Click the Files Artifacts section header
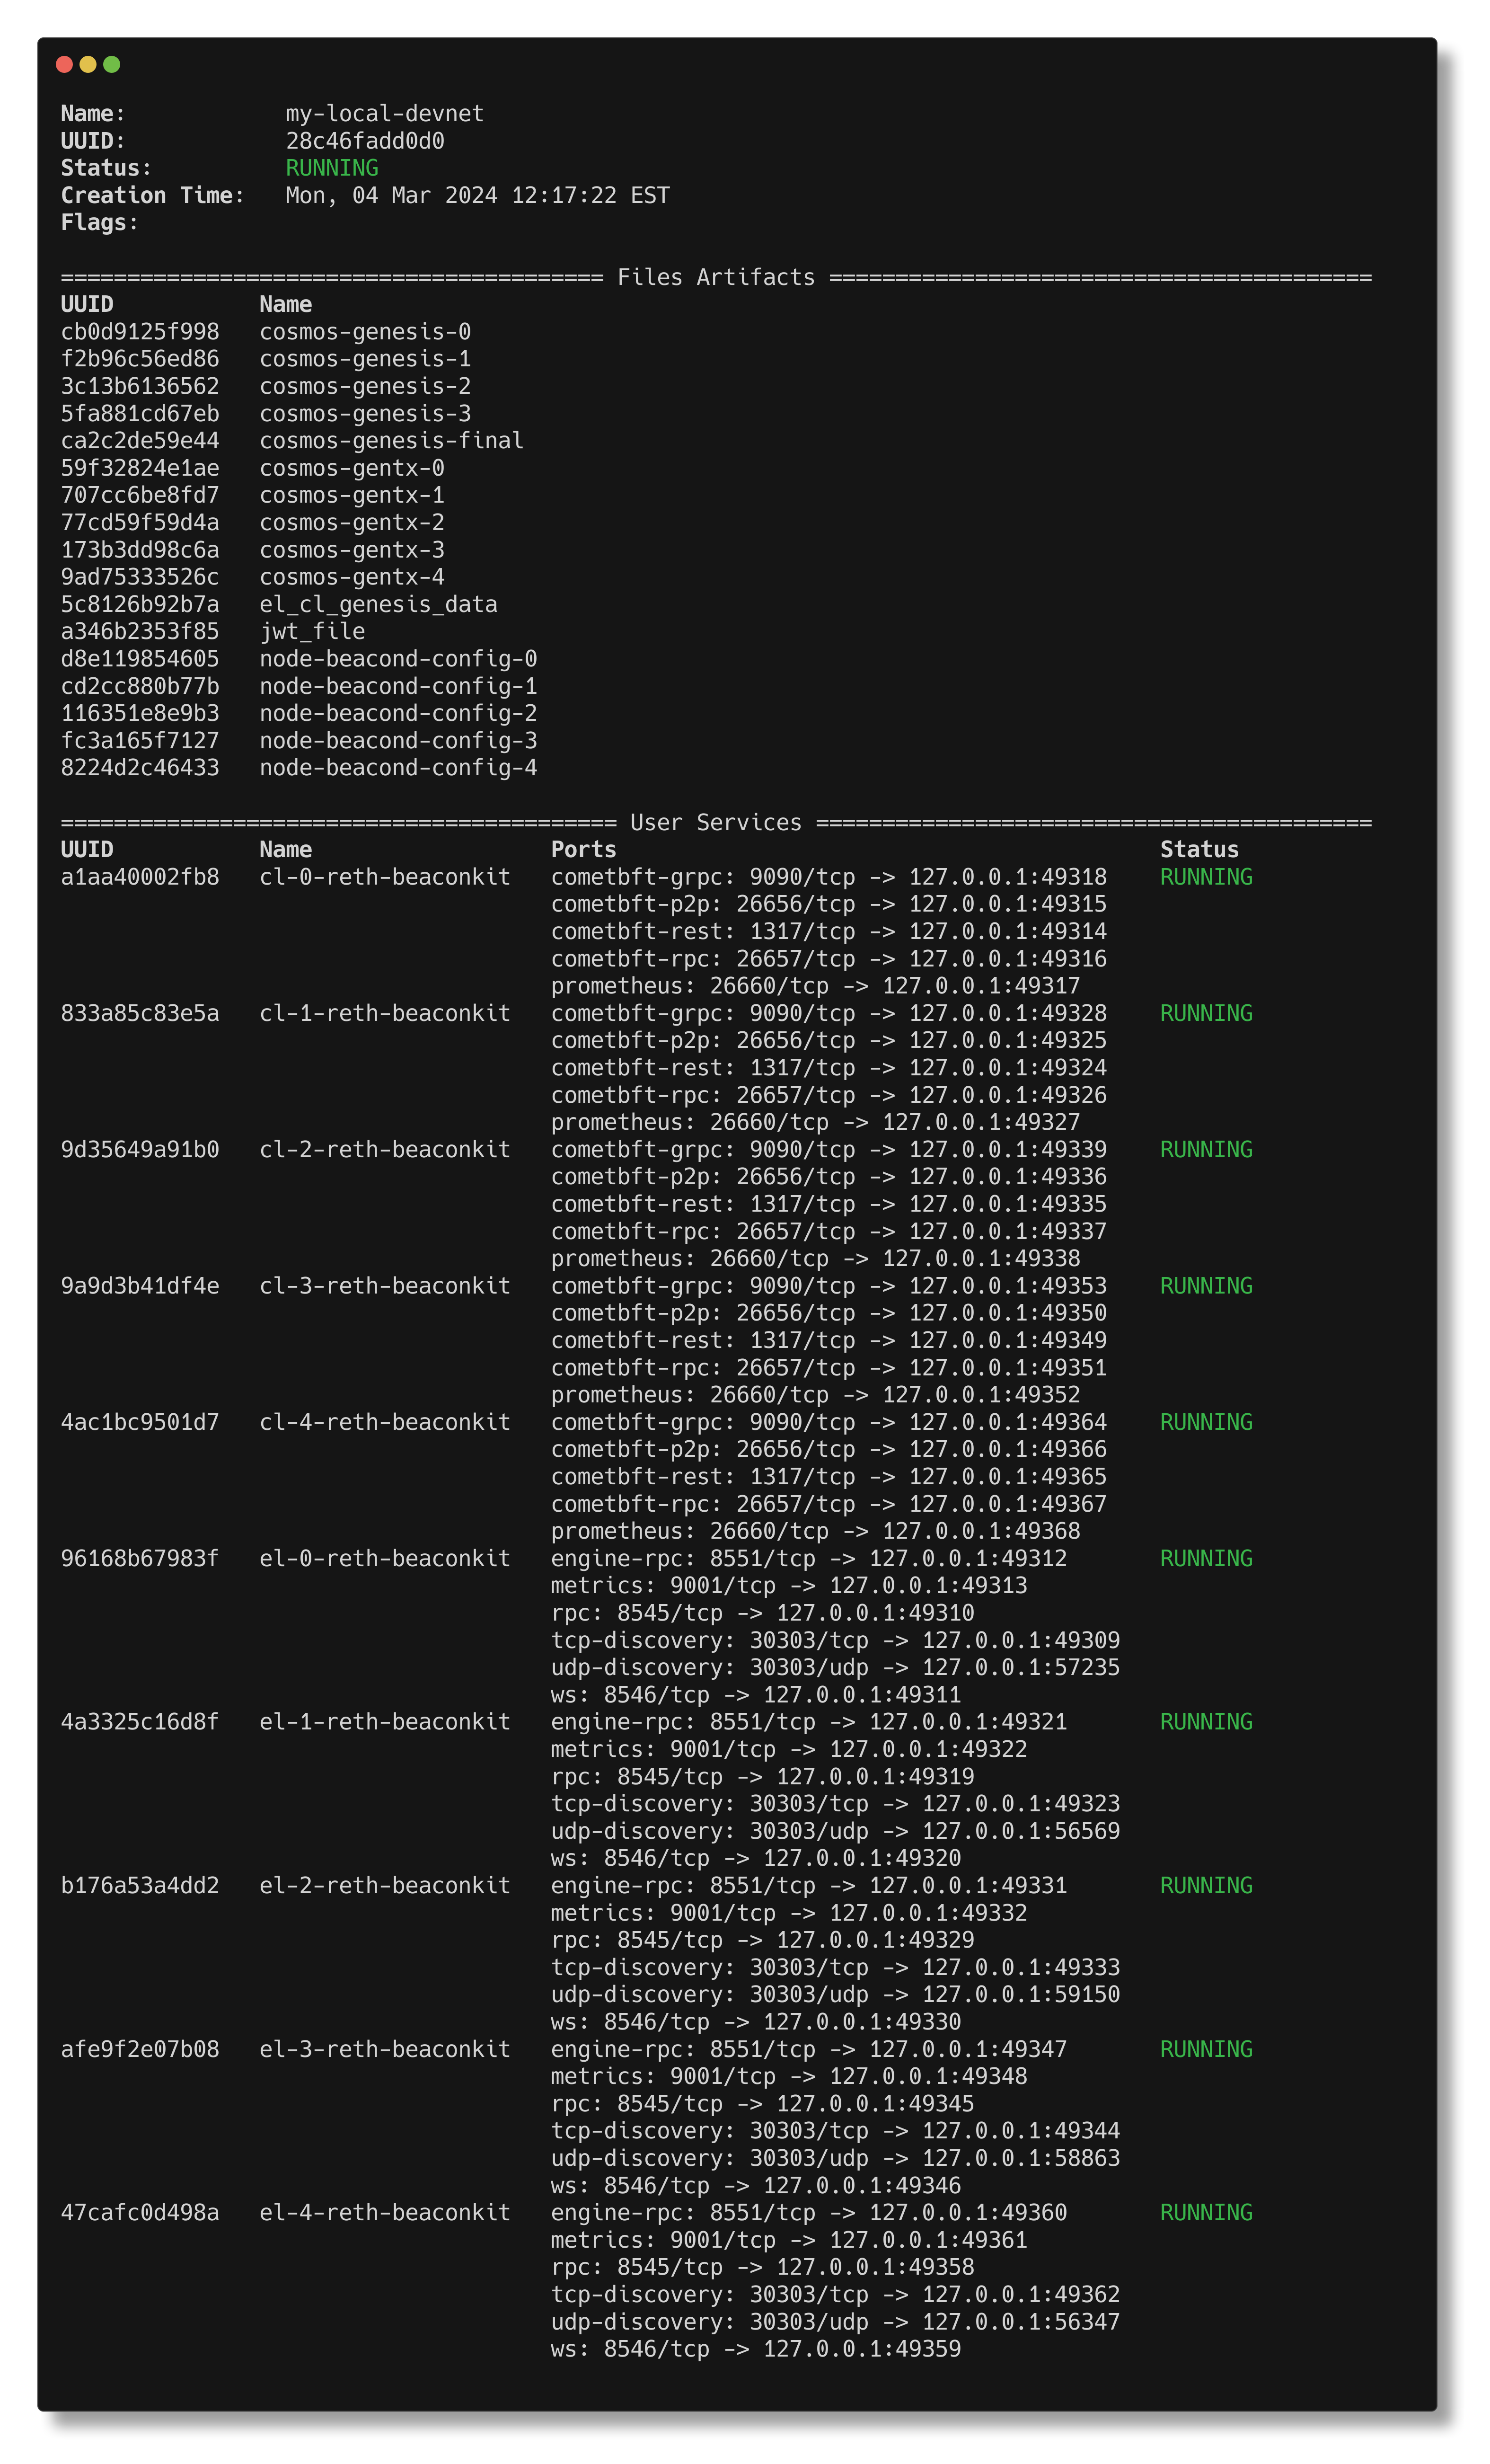 tap(716, 277)
